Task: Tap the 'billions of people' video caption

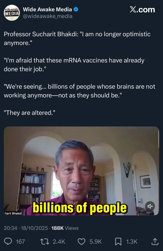Action: pyautogui.click(x=80, y=208)
